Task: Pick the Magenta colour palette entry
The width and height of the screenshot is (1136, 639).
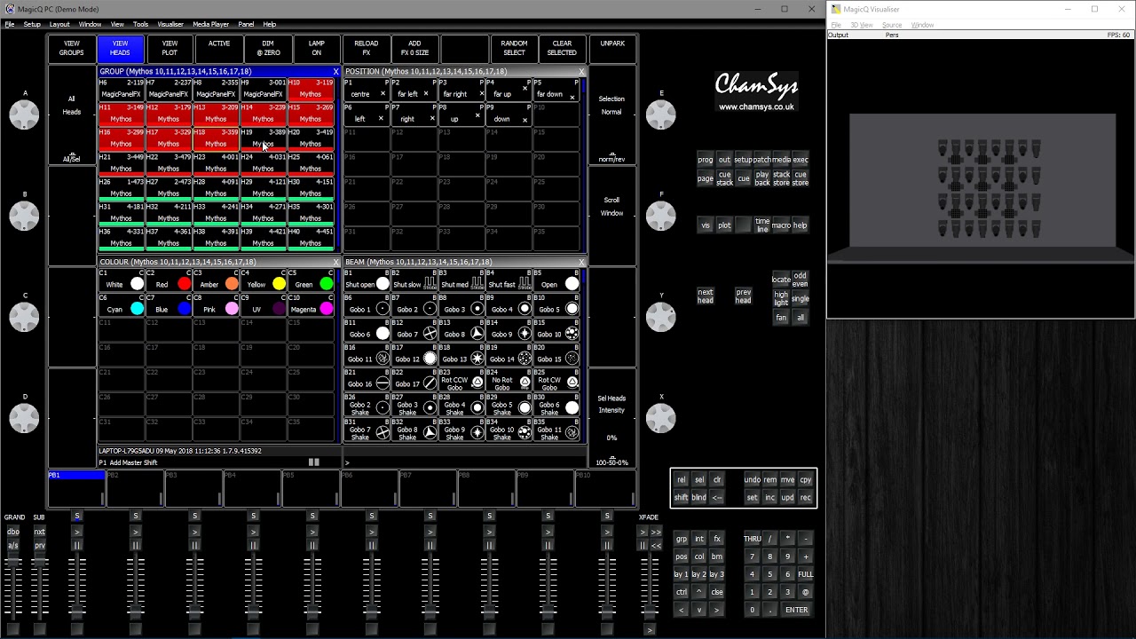Action: click(x=311, y=305)
